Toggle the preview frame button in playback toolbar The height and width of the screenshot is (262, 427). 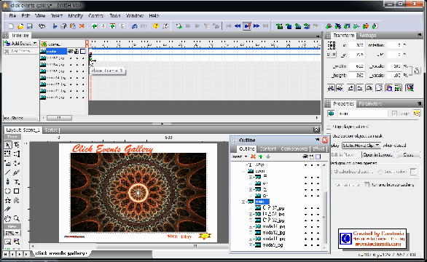[247, 26]
